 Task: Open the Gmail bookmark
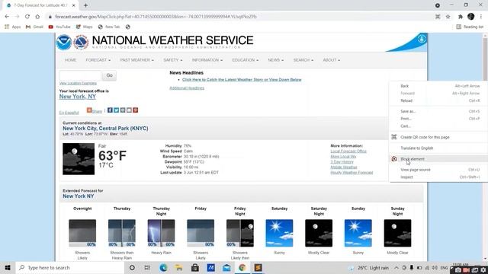pyautogui.click(x=34, y=27)
